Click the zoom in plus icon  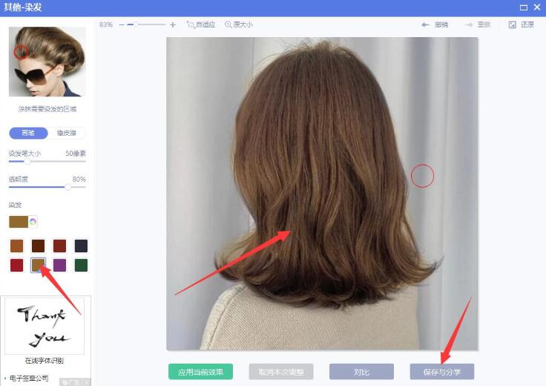[173, 24]
